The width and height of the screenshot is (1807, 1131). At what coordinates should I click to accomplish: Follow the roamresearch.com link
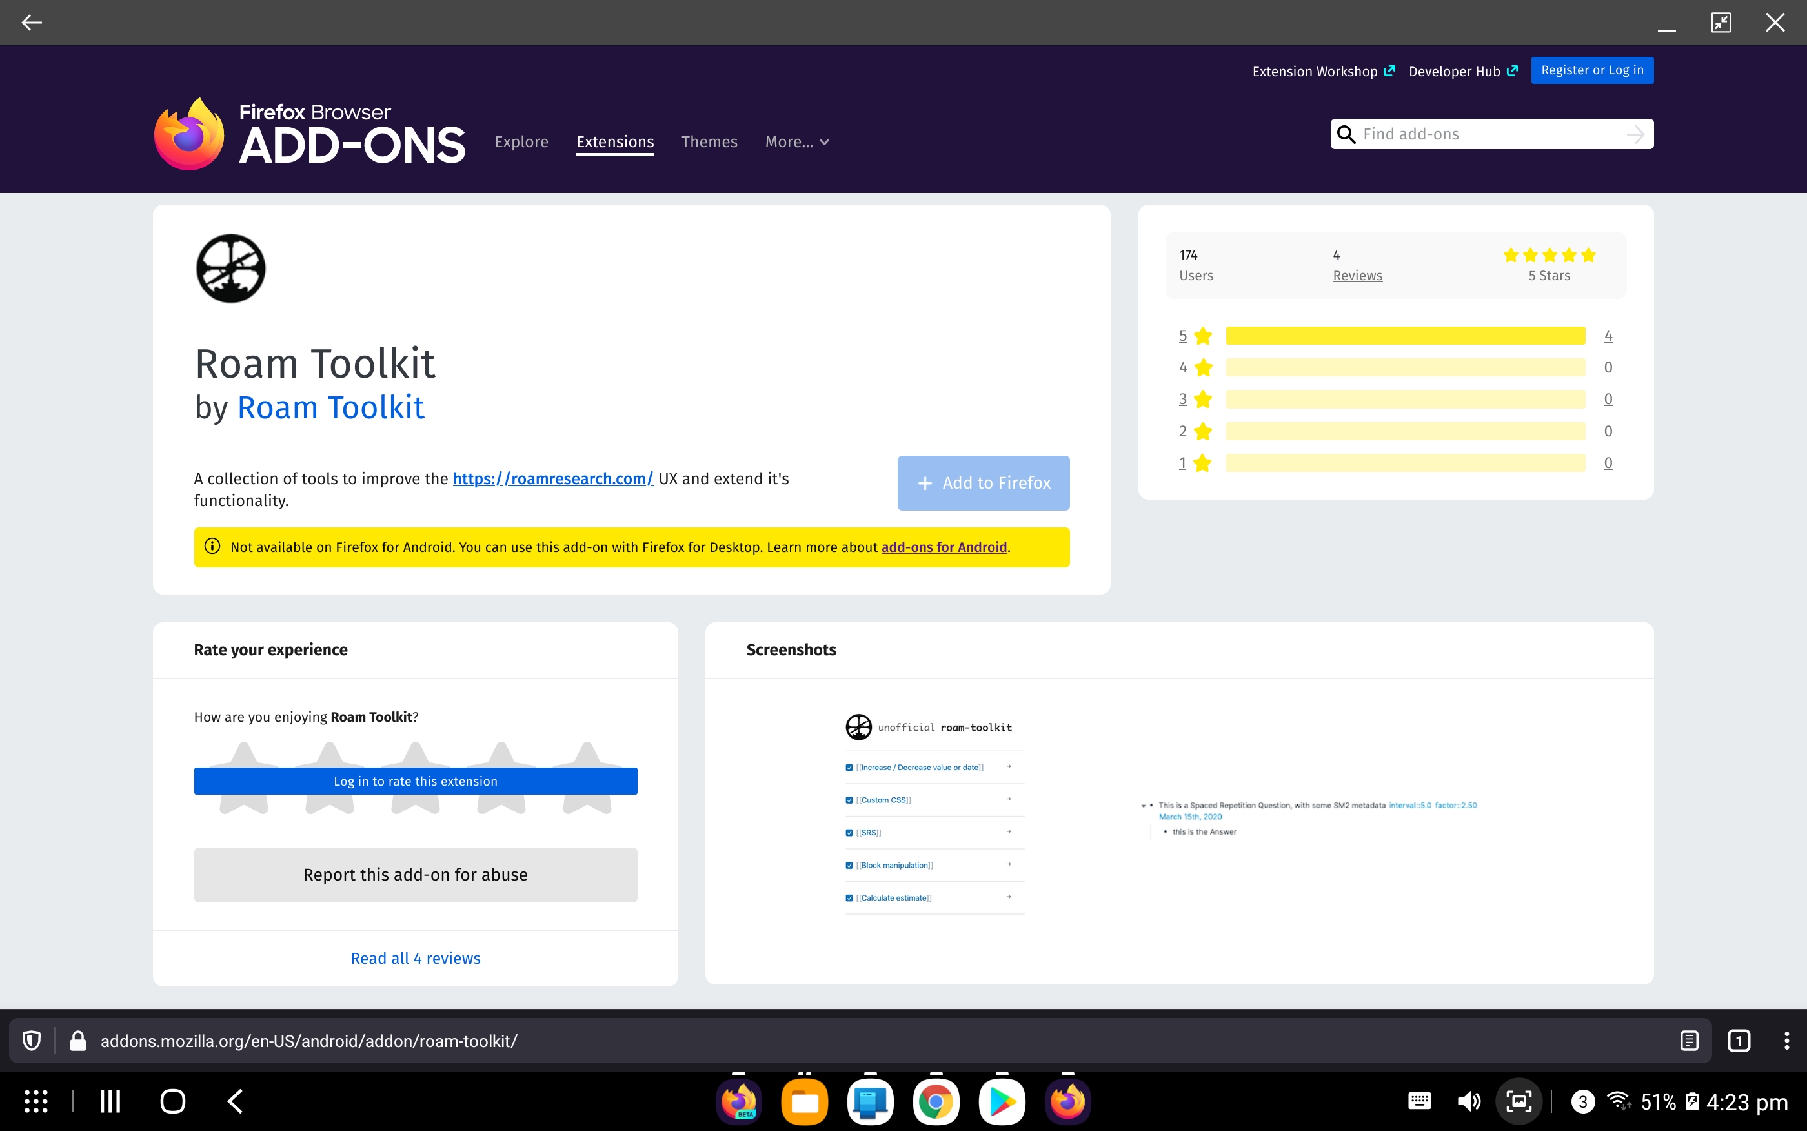pyautogui.click(x=552, y=479)
